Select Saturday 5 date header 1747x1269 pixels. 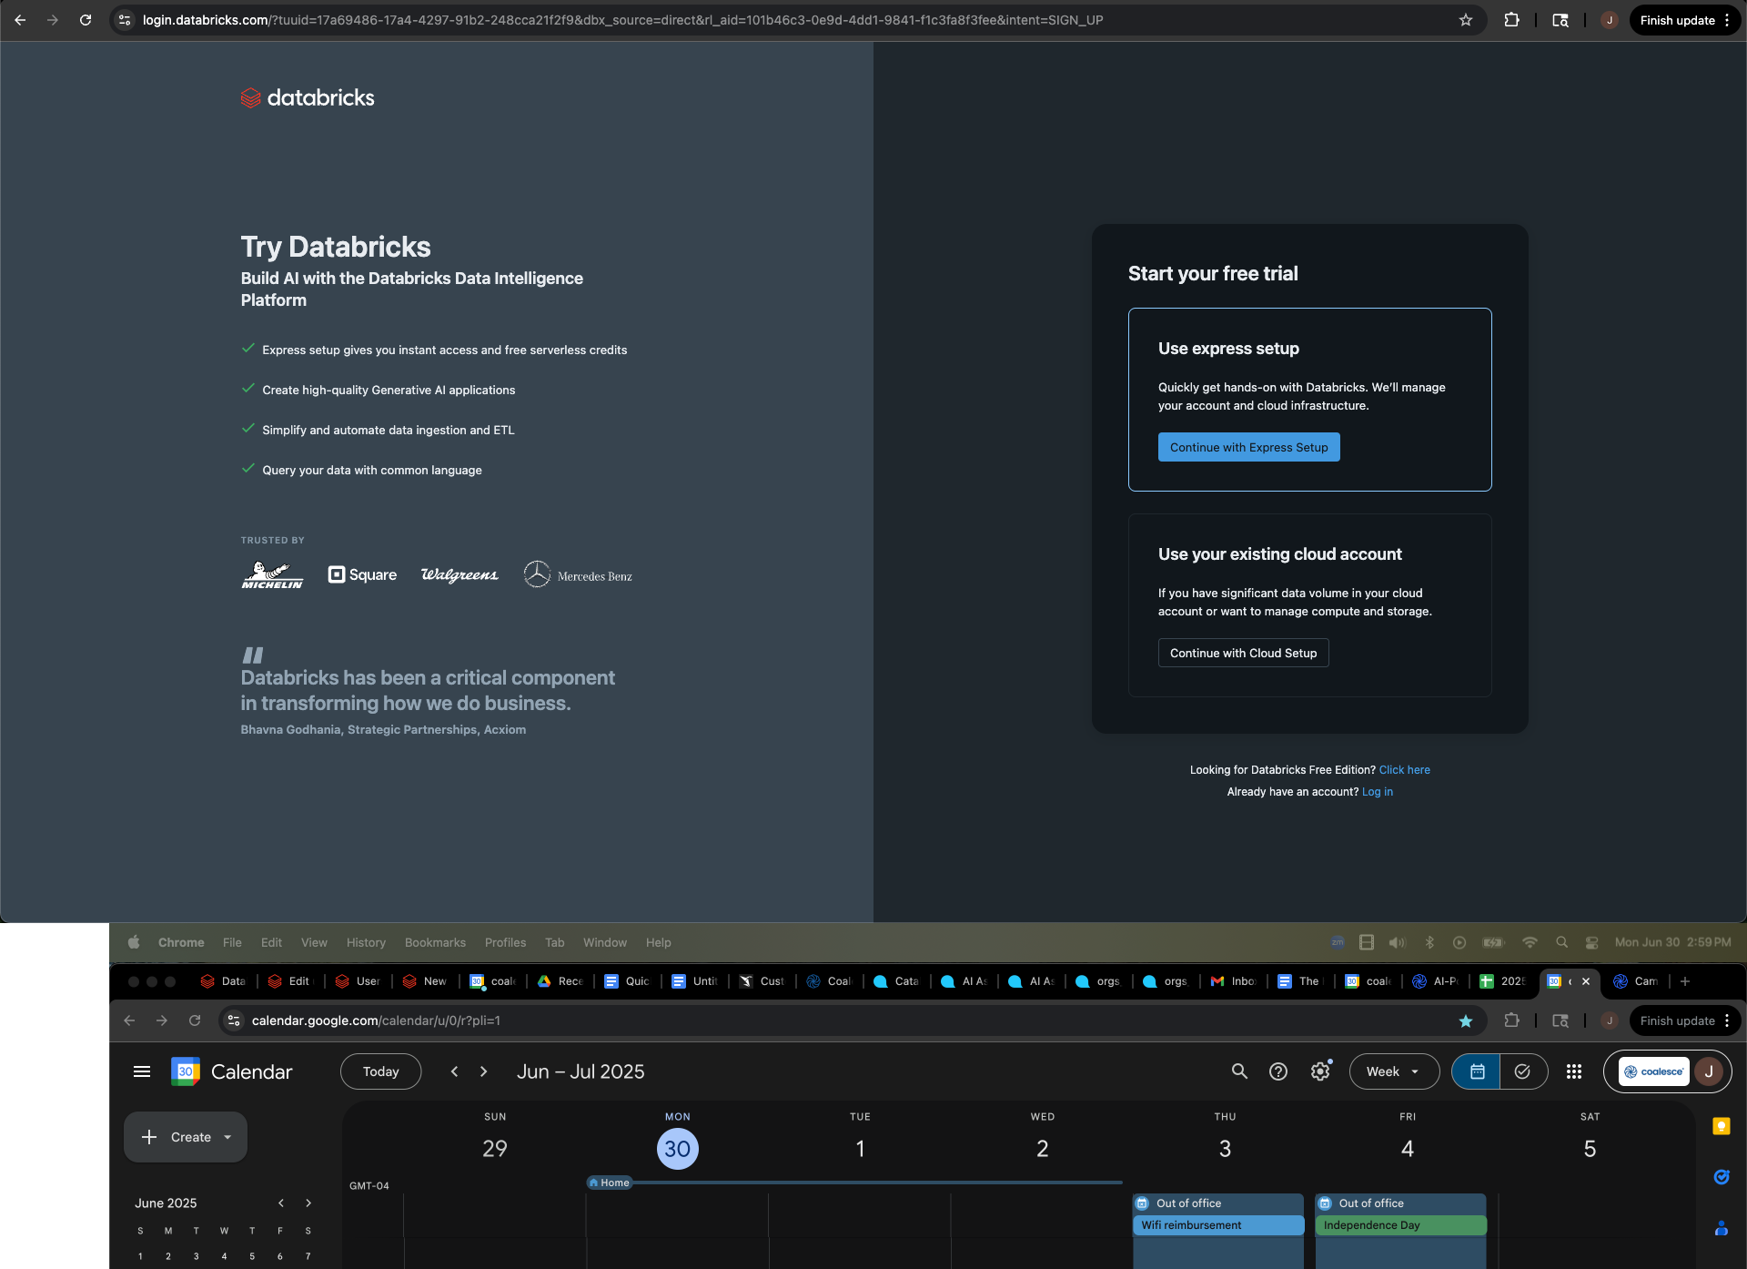pyautogui.click(x=1590, y=1149)
